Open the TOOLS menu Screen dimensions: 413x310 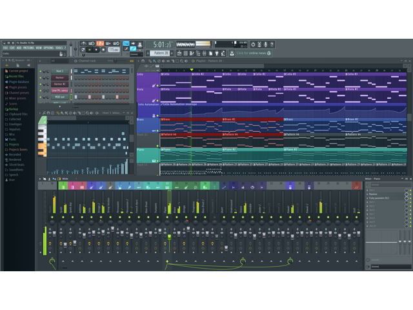[59, 48]
